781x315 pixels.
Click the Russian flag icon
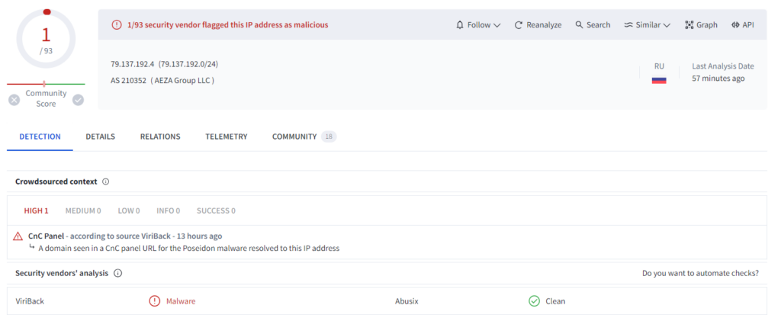[659, 79]
